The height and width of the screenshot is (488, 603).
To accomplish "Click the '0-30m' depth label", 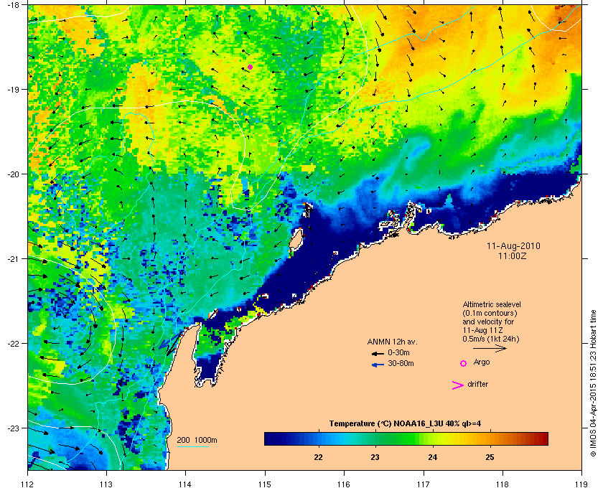I will click(x=399, y=352).
